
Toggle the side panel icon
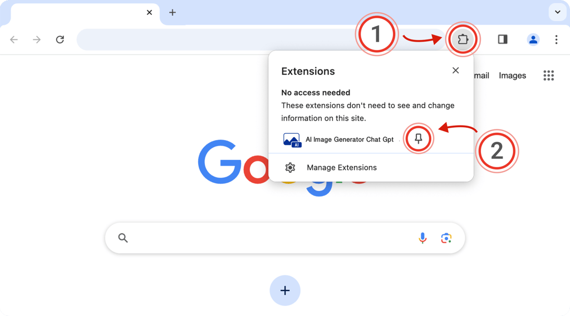503,39
